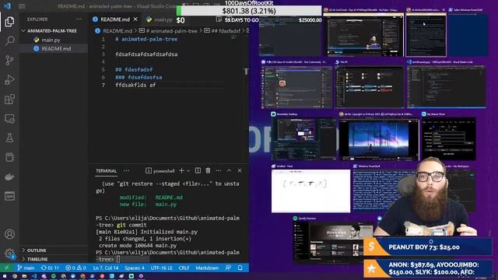Open the panel views overflow ellipsis beside TERMINAL
The width and height of the screenshot is (498, 280).
point(126,171)
